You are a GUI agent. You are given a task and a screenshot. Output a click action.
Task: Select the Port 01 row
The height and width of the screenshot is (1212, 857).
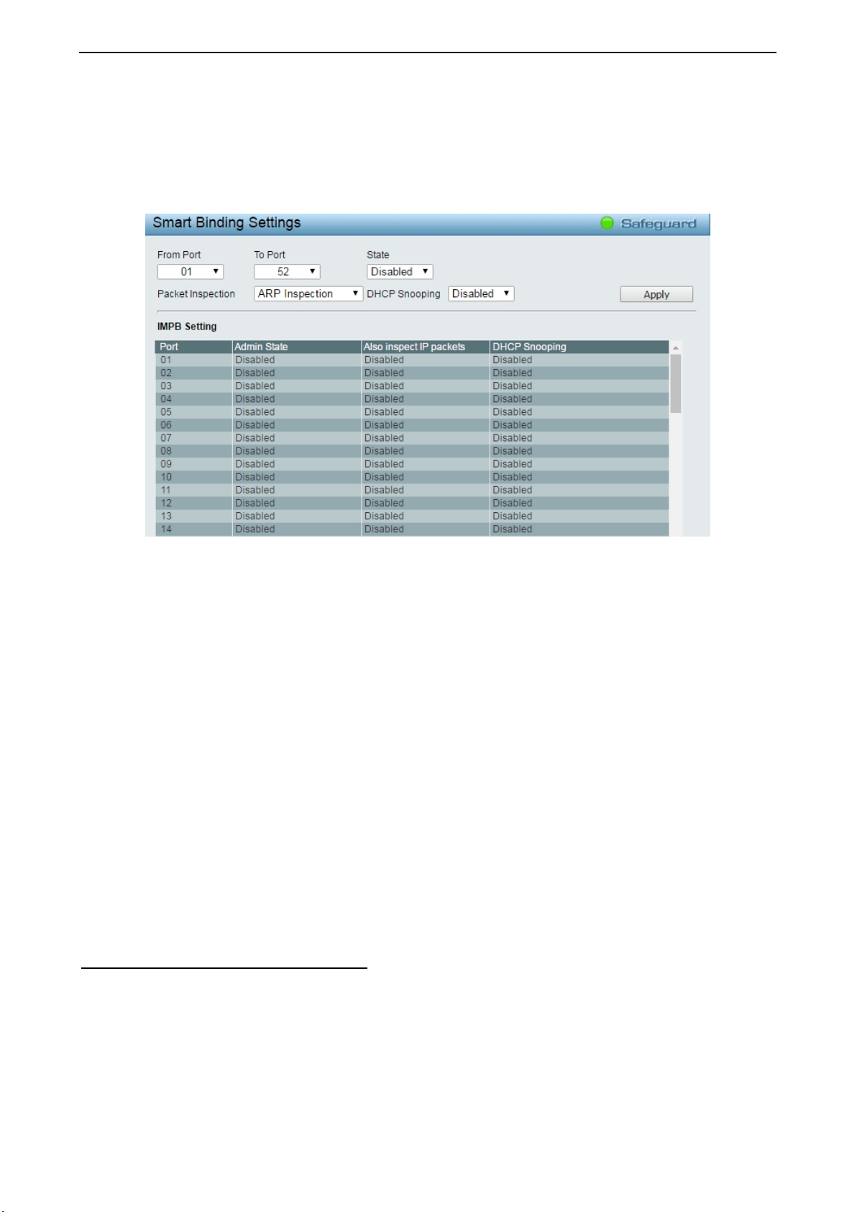coord(412,360)
